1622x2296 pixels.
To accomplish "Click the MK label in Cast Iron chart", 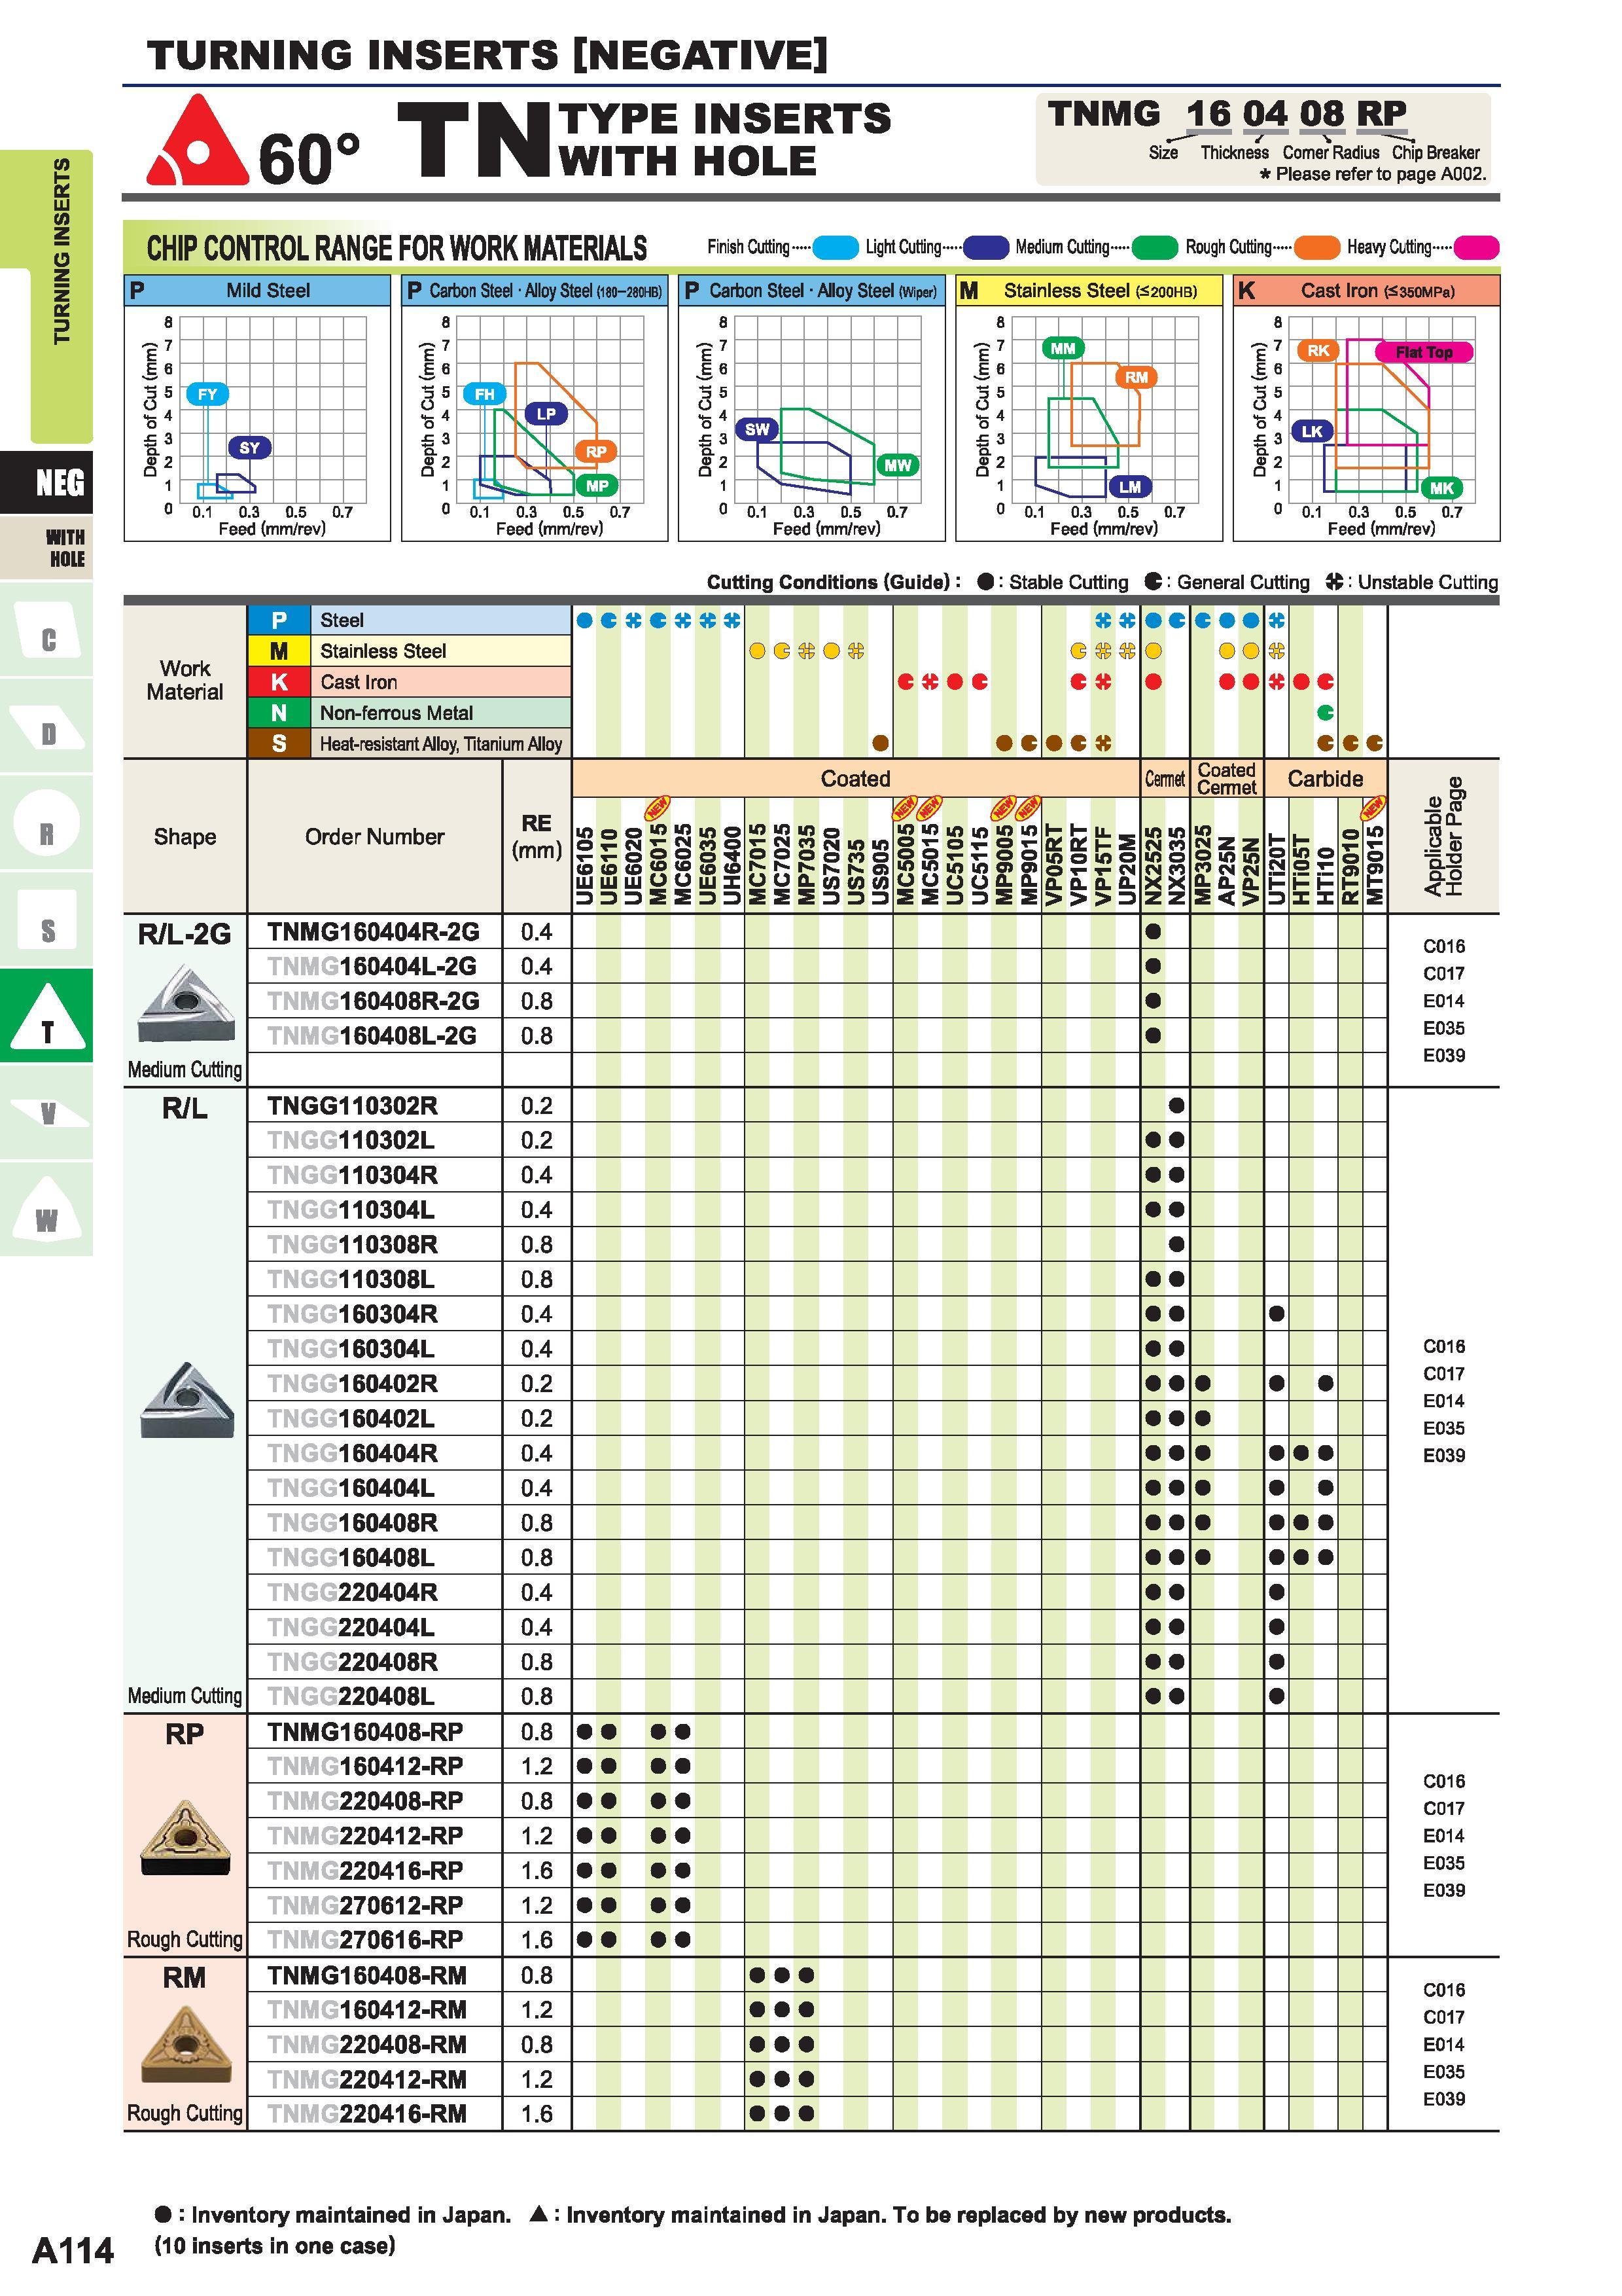I will pyautogui.click(x=1441, y=487).
